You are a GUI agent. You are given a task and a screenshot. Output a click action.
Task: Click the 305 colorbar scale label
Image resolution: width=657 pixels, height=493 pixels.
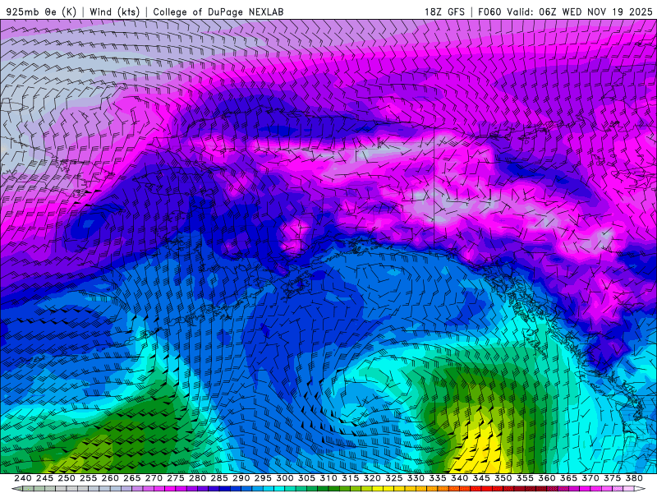click(306, 478)
